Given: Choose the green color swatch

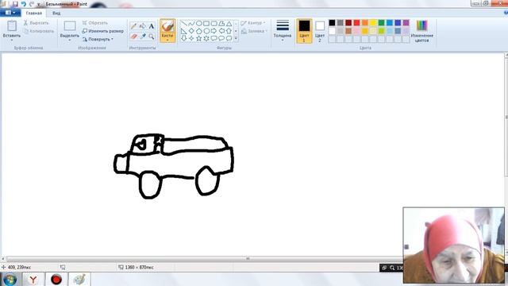Looking at the screenshot, I should tap(381, 23).
